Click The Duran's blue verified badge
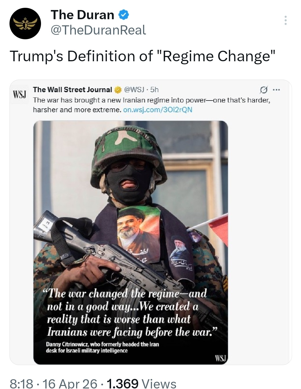 [x=124, y=15]
